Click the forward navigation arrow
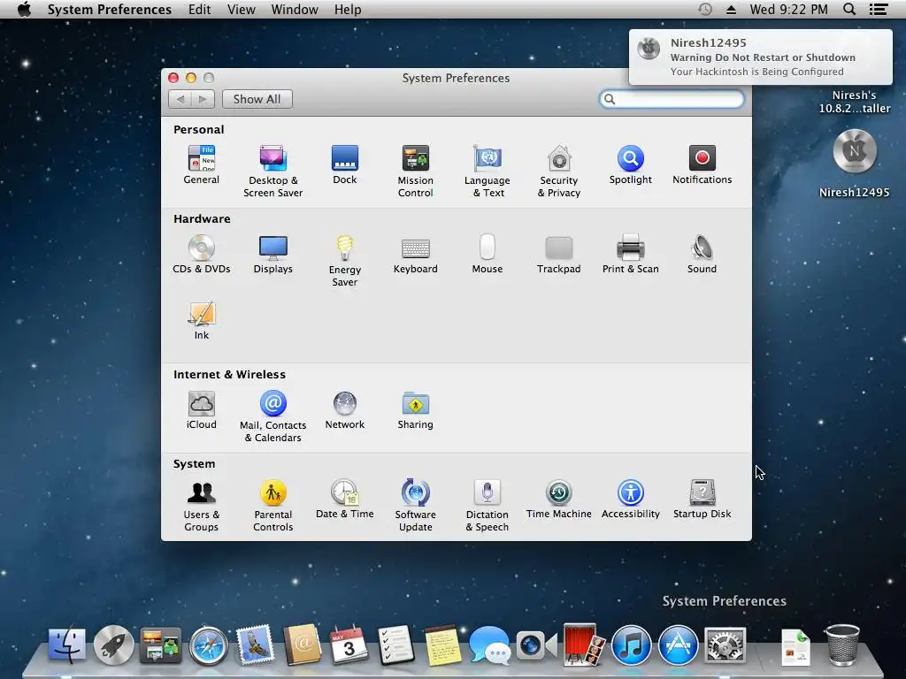This screenshot has height=679, width=906. click(203, 99)
